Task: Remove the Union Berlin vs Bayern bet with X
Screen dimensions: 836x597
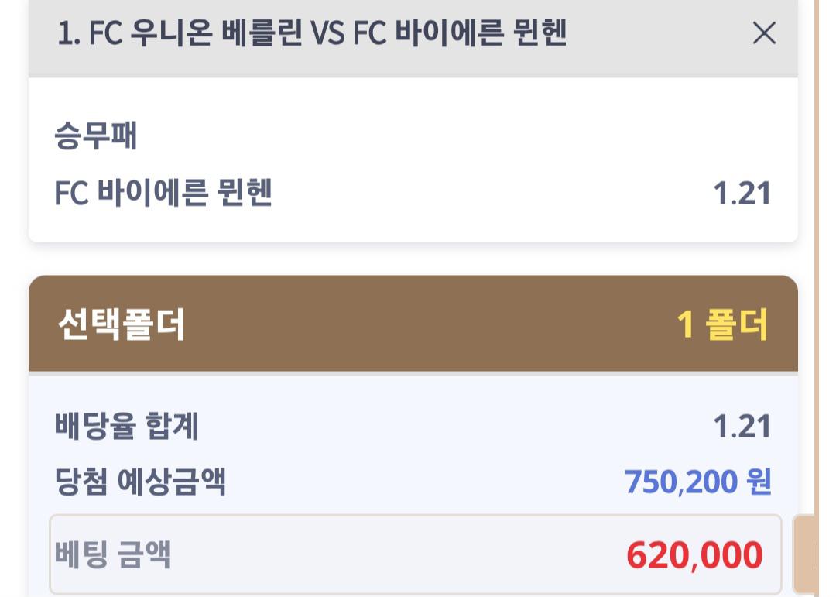Action: pos(763,33)
